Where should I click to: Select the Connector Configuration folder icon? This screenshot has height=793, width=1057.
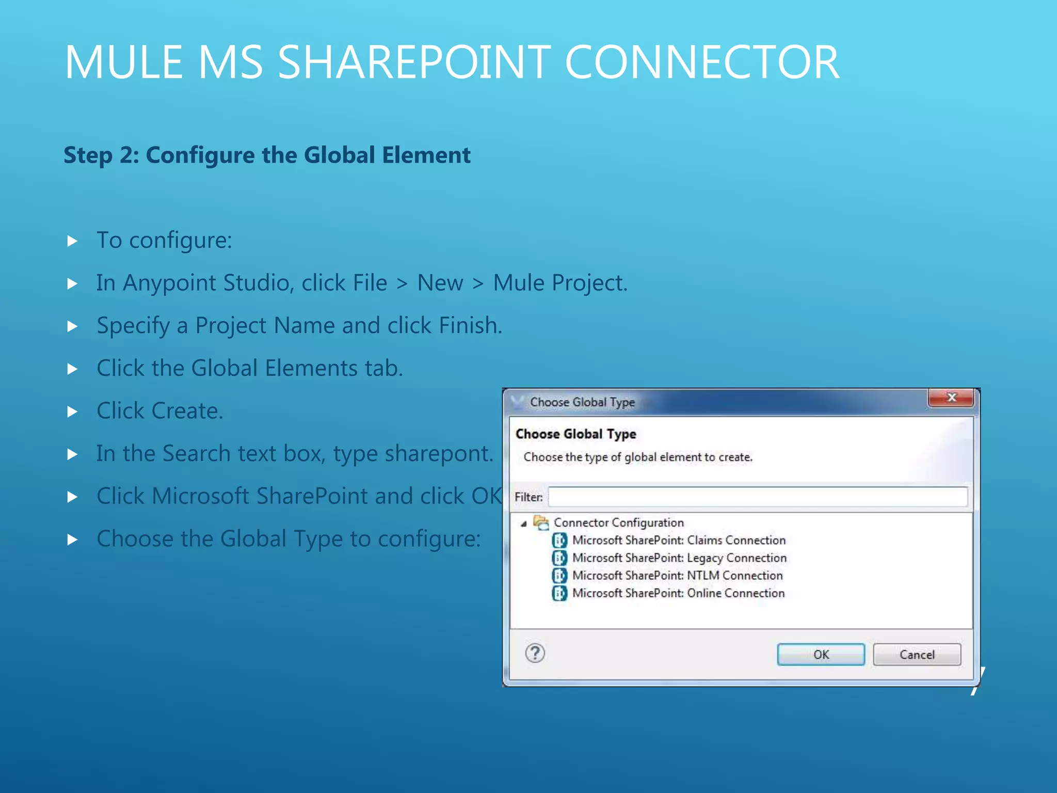[541, 522]
